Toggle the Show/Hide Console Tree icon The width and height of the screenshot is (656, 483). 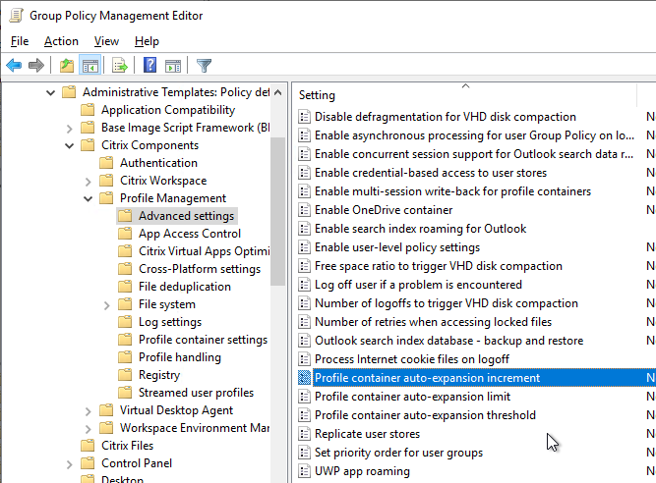pos(89,66)
